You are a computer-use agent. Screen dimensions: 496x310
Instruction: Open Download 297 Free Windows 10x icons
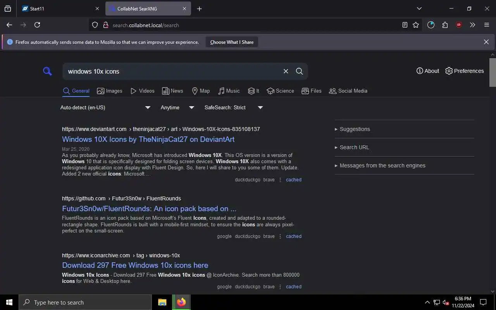[135, 265]
